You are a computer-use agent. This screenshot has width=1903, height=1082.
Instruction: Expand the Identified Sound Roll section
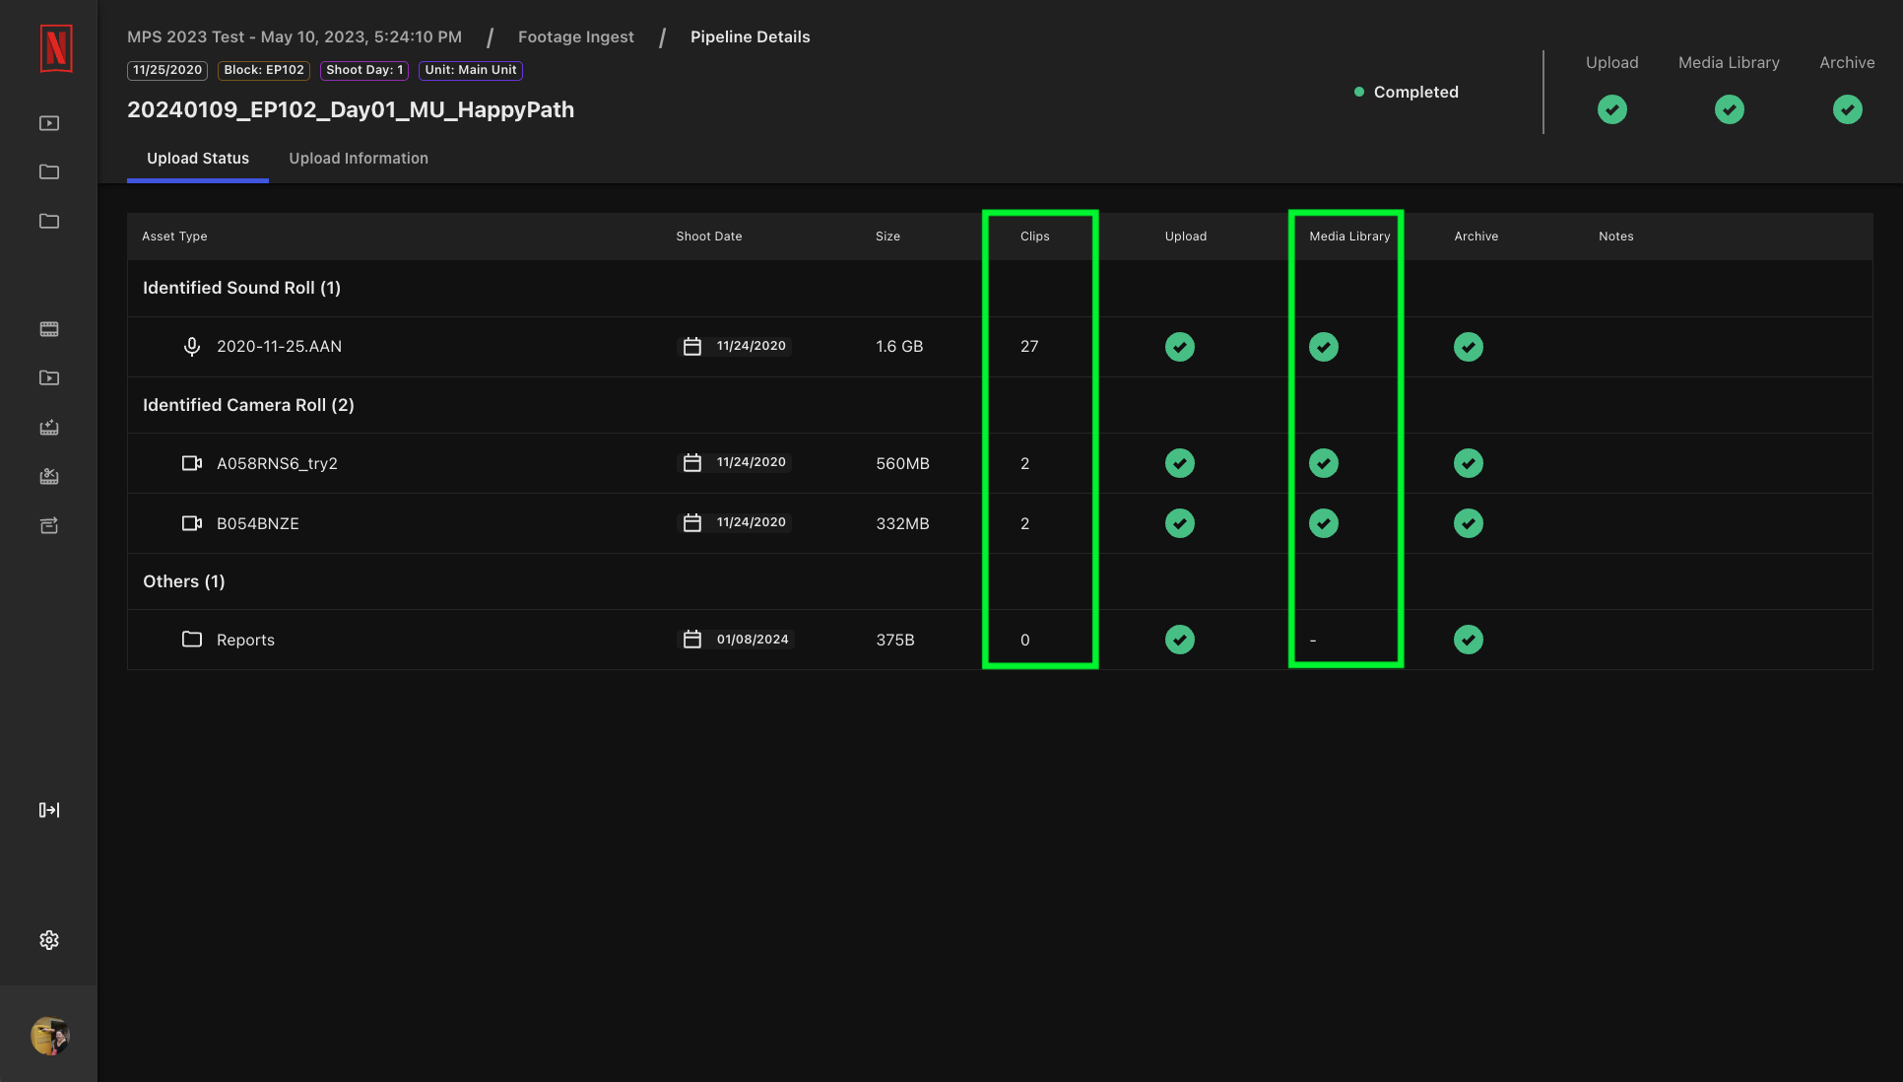tap(241, 287)
